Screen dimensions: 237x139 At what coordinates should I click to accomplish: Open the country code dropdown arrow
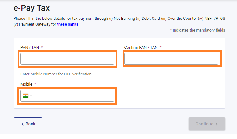(x=31, y=95)
